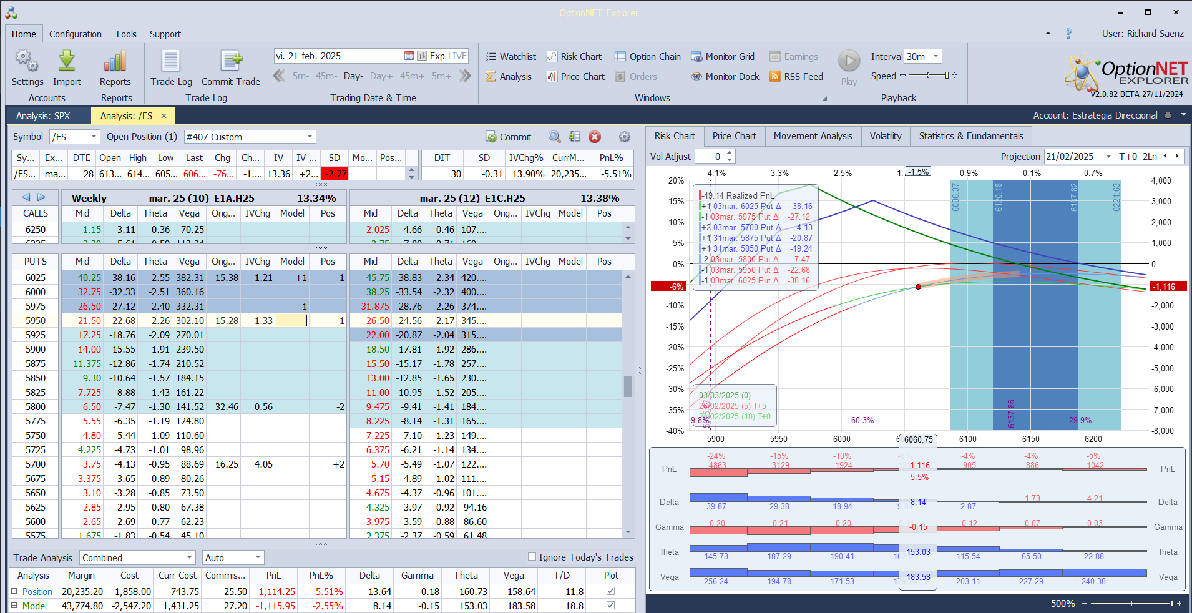Open the Projection date dropdown
Screen dimensions: 1192x613
pos(1108,157)
